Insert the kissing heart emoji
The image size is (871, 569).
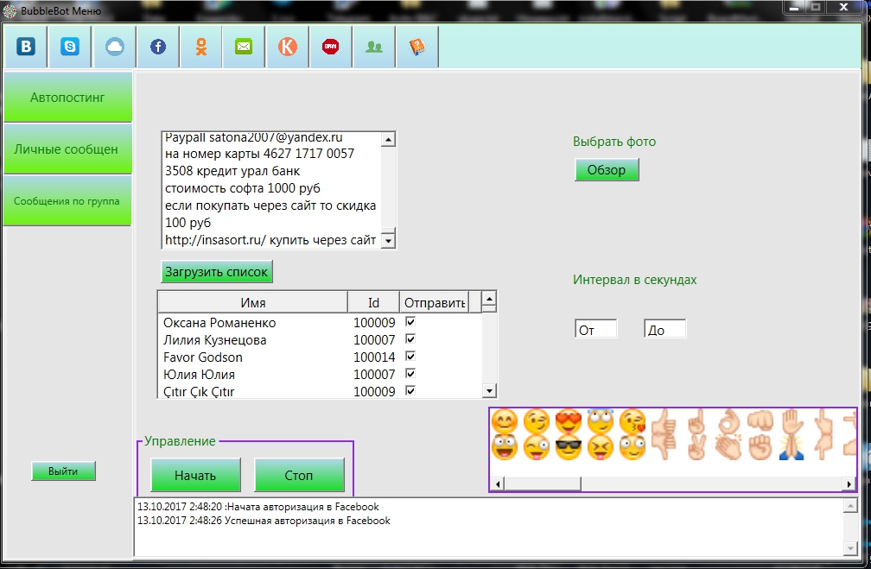(633, 422)
